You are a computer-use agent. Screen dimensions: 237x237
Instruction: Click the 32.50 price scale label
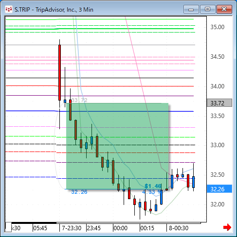[x=218, y=175]
